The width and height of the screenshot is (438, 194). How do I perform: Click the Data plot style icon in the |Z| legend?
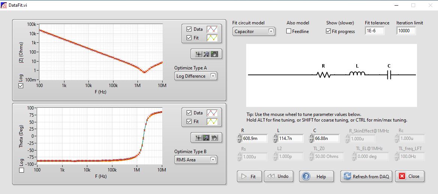(x=214, y=29)
